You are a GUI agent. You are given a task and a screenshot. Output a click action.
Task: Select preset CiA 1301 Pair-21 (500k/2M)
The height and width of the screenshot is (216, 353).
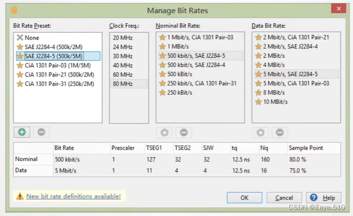tap(58, 75)
